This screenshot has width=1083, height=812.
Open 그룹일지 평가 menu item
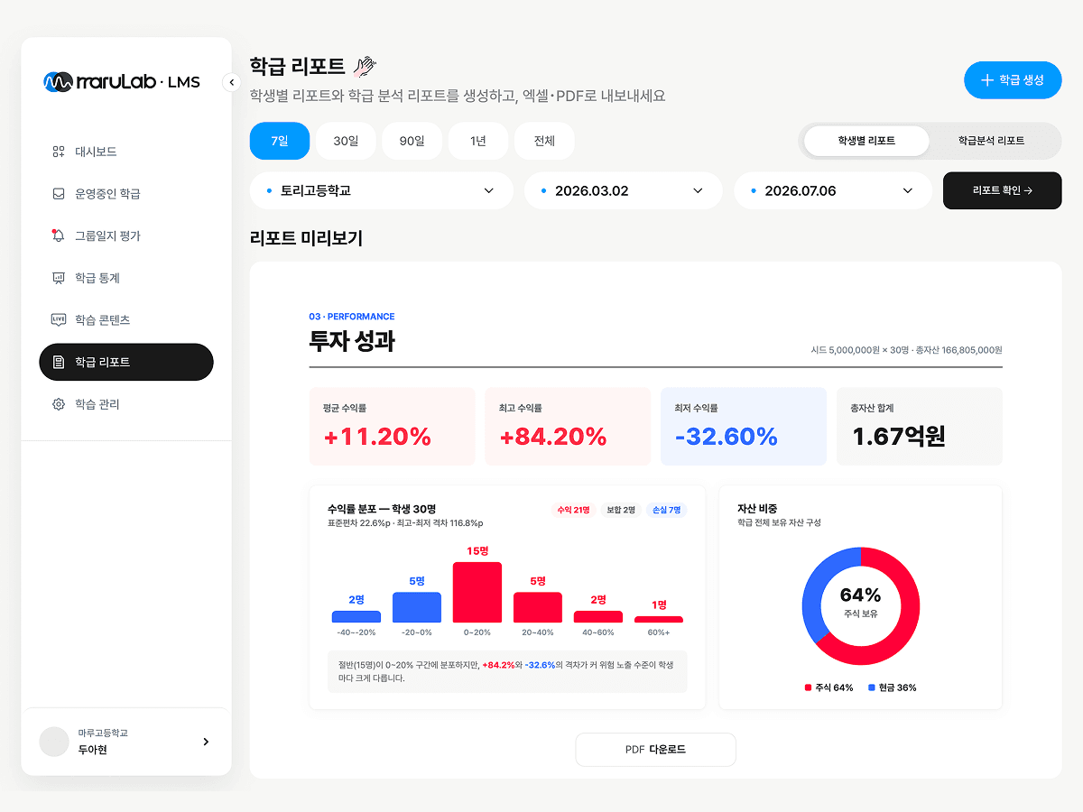click(x=126, y=235)
